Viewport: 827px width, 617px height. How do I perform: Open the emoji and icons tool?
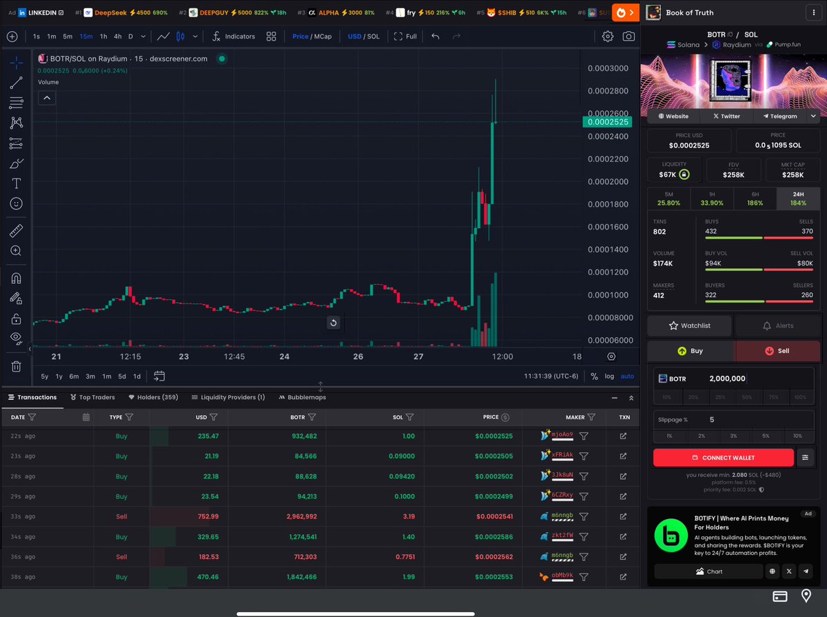point(16,204)
